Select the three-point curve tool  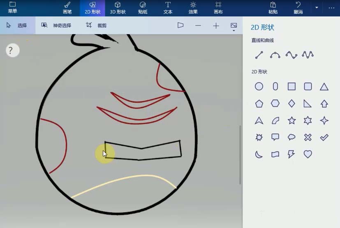click(x=275, y=55)
